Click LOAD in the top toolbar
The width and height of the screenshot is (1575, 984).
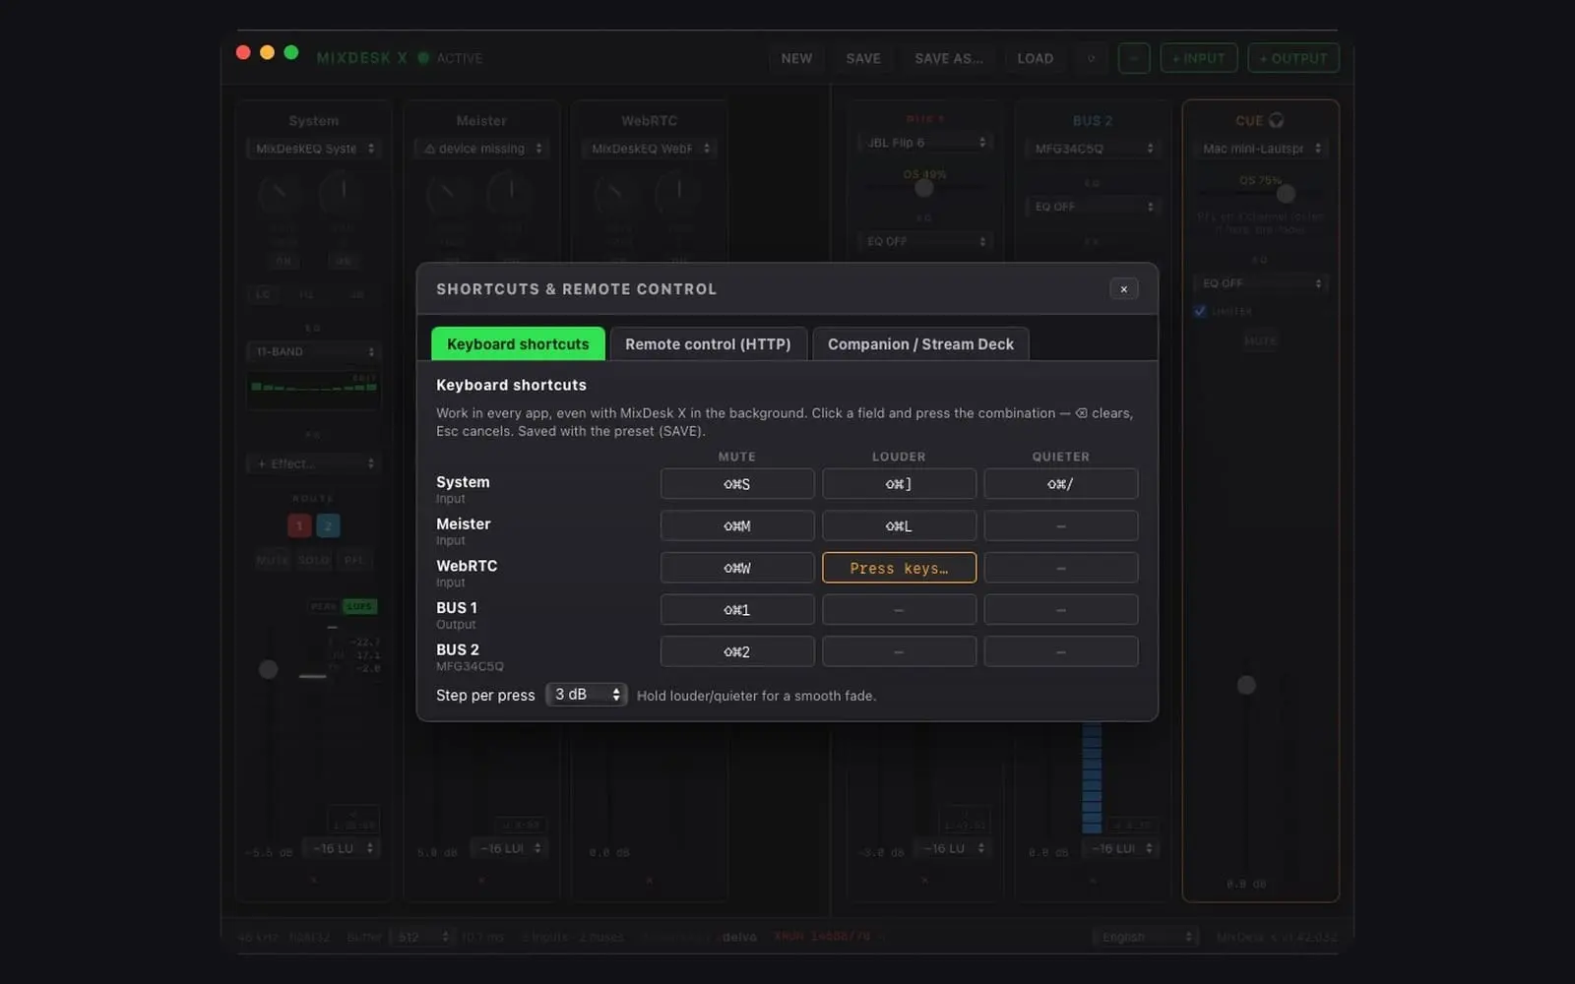pyautogui.click(x=1036, y=58)
